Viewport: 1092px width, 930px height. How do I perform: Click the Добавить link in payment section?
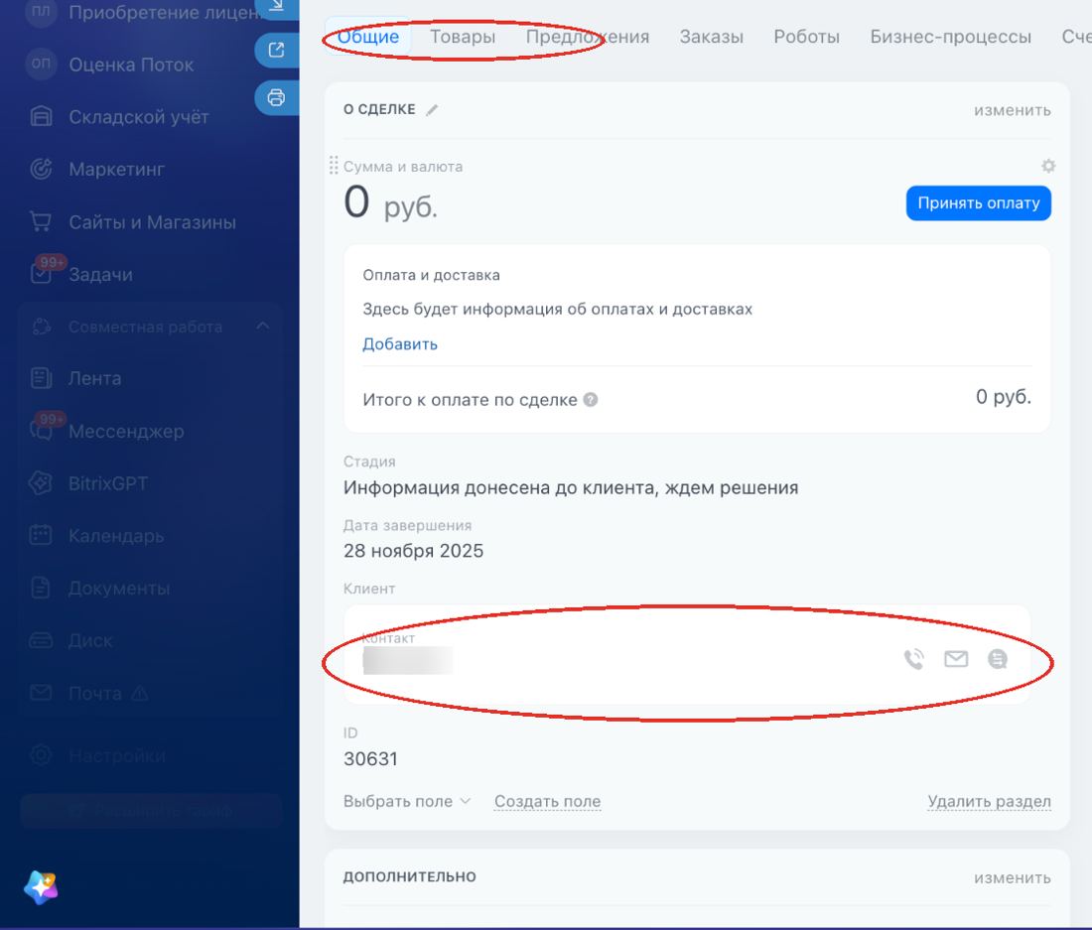coord(400,343)
